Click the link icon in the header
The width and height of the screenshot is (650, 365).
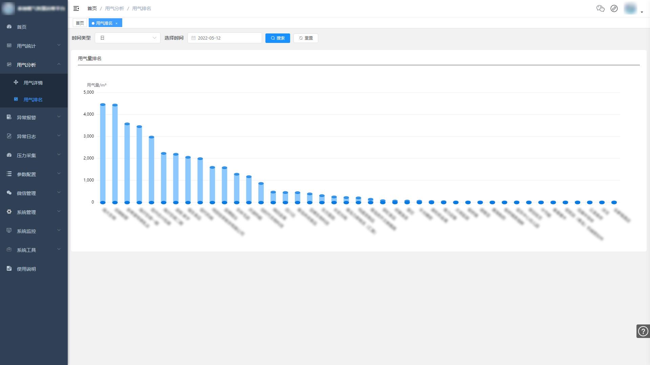point(614,8)
